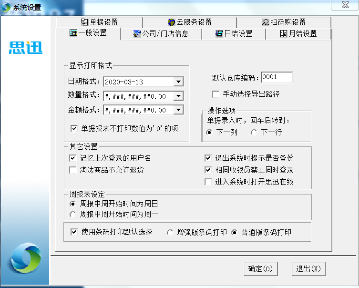Click the 月结设置 tab icon
The height and width of the screenshot is (288, 359).
point(284,34)
